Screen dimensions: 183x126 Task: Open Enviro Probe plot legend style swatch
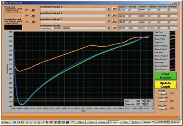coord(172,36)
